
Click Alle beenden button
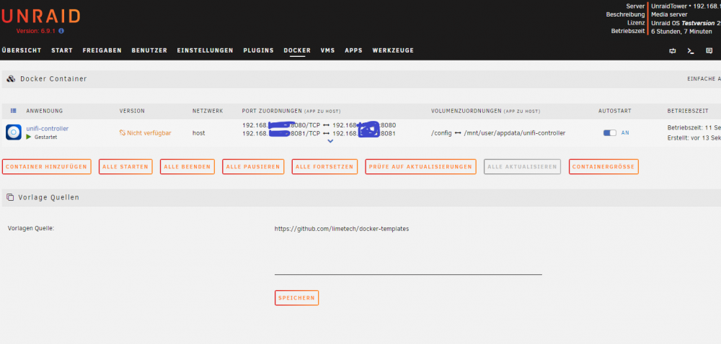point(187,166)
